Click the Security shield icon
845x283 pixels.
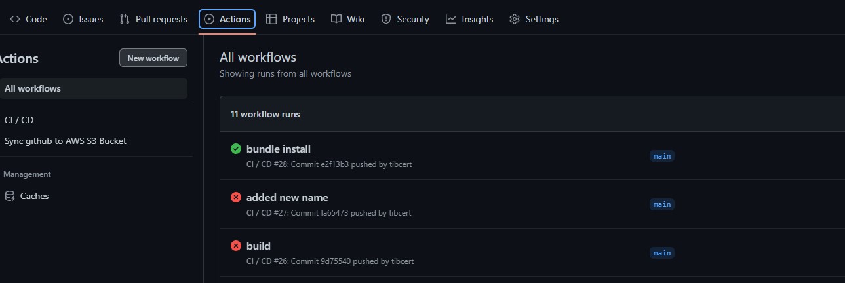[386, 19]
